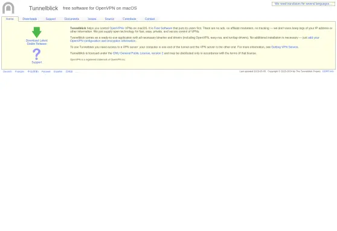
Task: Go to the Source tab
Action: click(109, 19)
